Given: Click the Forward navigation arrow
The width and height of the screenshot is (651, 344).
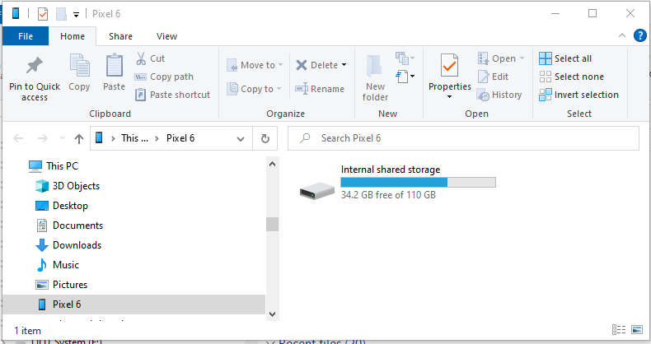Looking at the screenshot, I should coord(42,138).
